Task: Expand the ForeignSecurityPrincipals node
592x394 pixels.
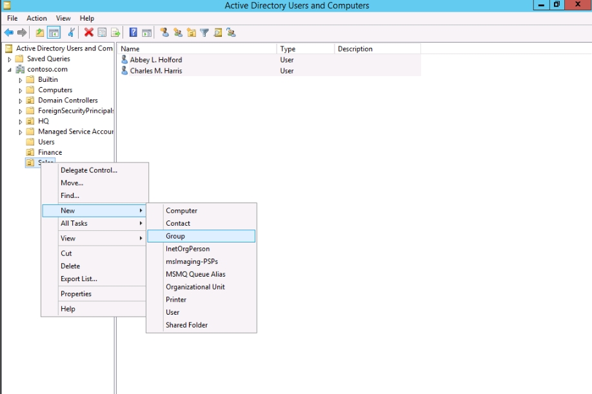Action: tap(21, 112)
